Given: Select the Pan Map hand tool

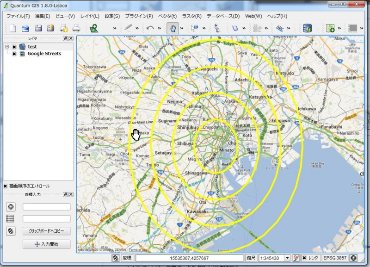Looking at the screenshot, I should (173, 28).
